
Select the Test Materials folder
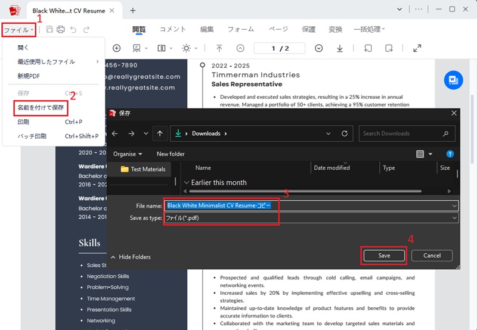pos(143,169)
